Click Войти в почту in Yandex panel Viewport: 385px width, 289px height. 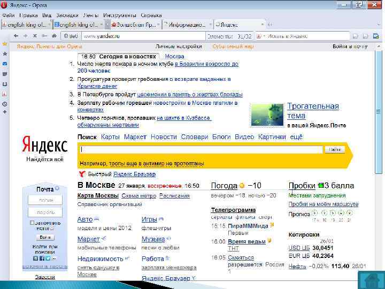point(350,47)
